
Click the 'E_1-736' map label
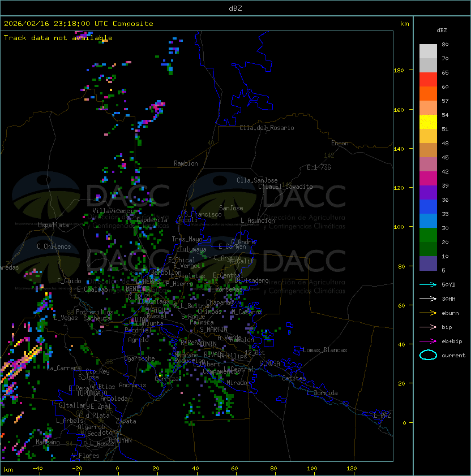tap(319, 167)
